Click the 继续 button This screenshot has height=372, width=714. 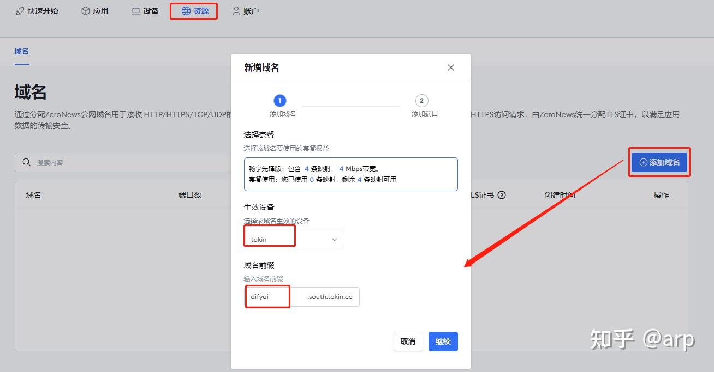click(443, 341)
